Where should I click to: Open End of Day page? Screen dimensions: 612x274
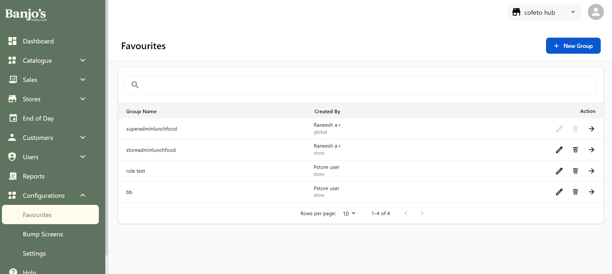pos(38,118)
